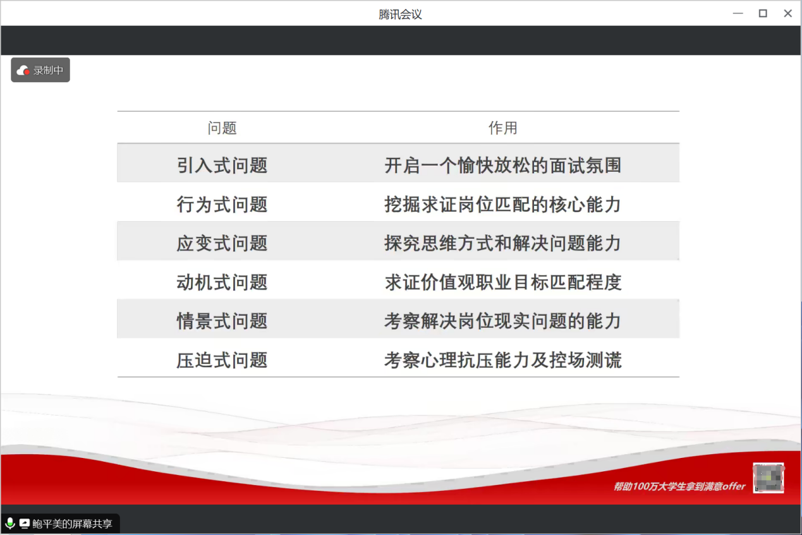Click the 问题 column header
802x535 pixels.
(222, 128)
